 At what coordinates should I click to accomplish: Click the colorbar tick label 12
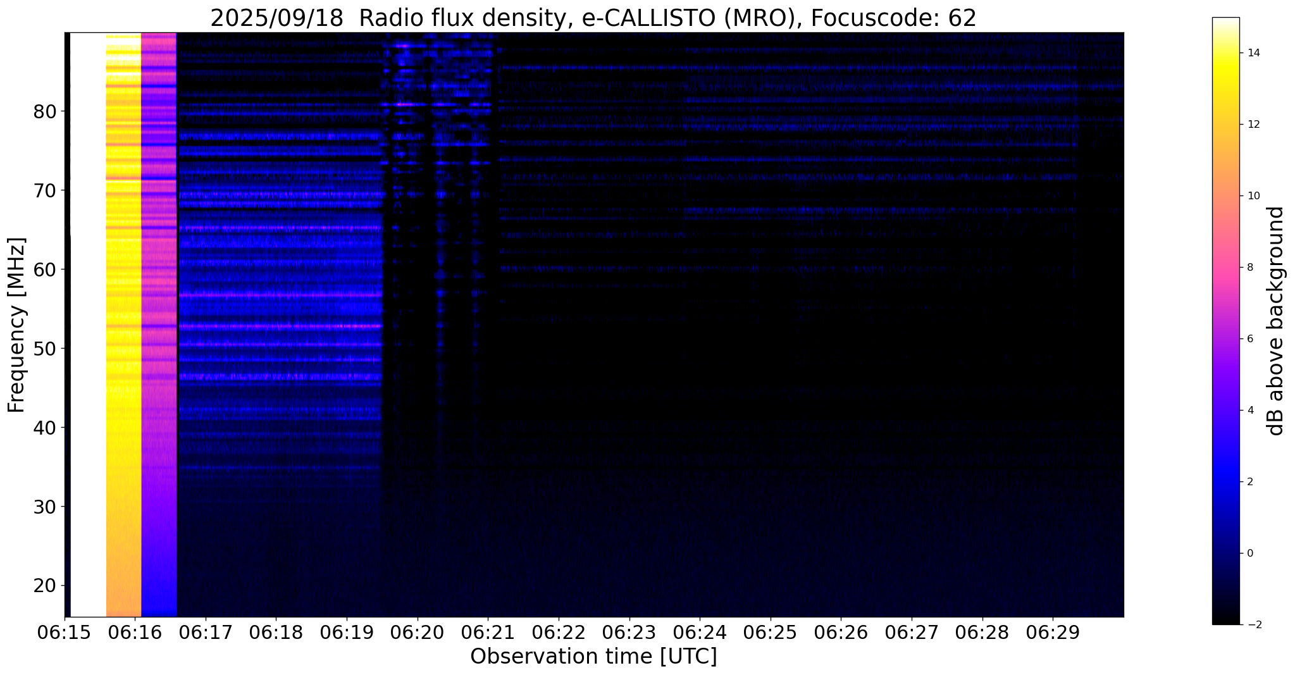pyautogui.click(x=1253, y=125)
